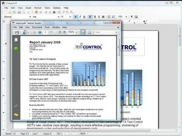Toggle Underline formatting
This screenshot has width=182, height=136.
pos(84,17)
